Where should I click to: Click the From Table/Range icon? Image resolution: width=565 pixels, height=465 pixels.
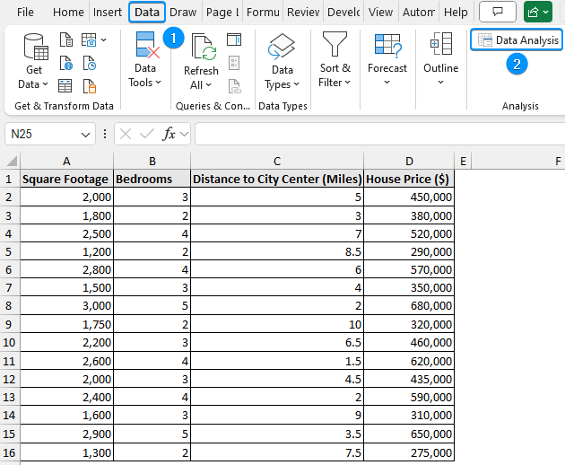click(x=65, y=86)
